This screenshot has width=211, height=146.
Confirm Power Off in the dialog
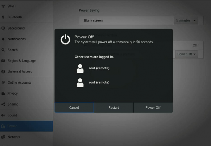pos(153,108)
